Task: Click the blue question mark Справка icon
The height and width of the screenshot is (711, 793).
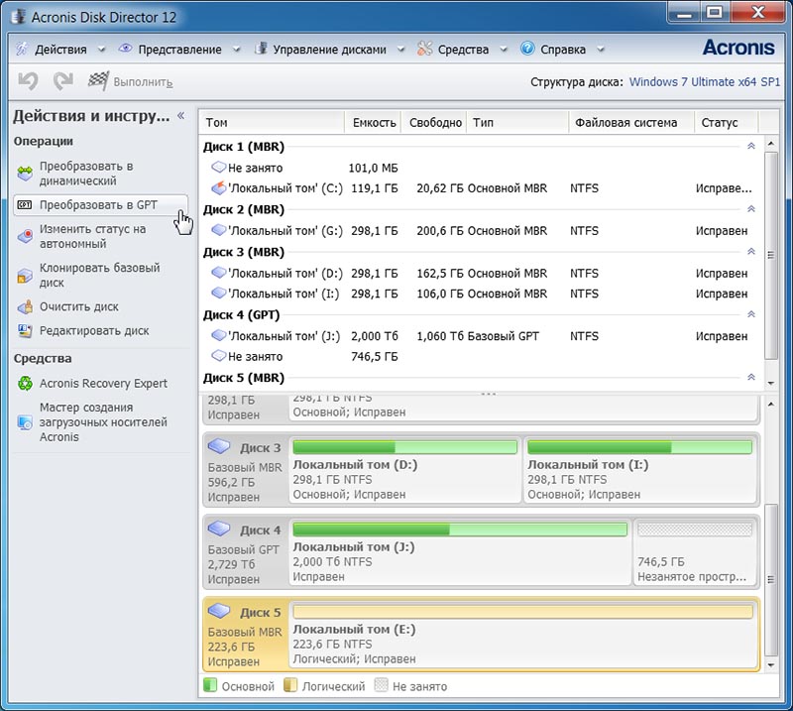Action: (x=527, y=48)
